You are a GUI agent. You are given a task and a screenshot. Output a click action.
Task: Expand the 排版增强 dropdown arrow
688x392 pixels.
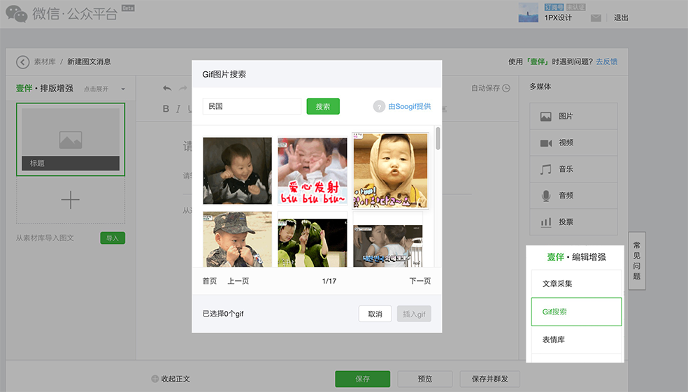pos(123,89)
